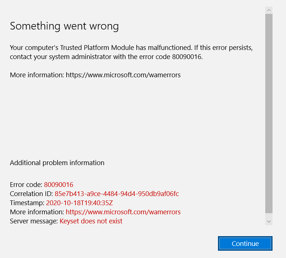This screenshot has height=258, width=286.
Task: Click the Timestamp label
Action: (x=27, y=203)
